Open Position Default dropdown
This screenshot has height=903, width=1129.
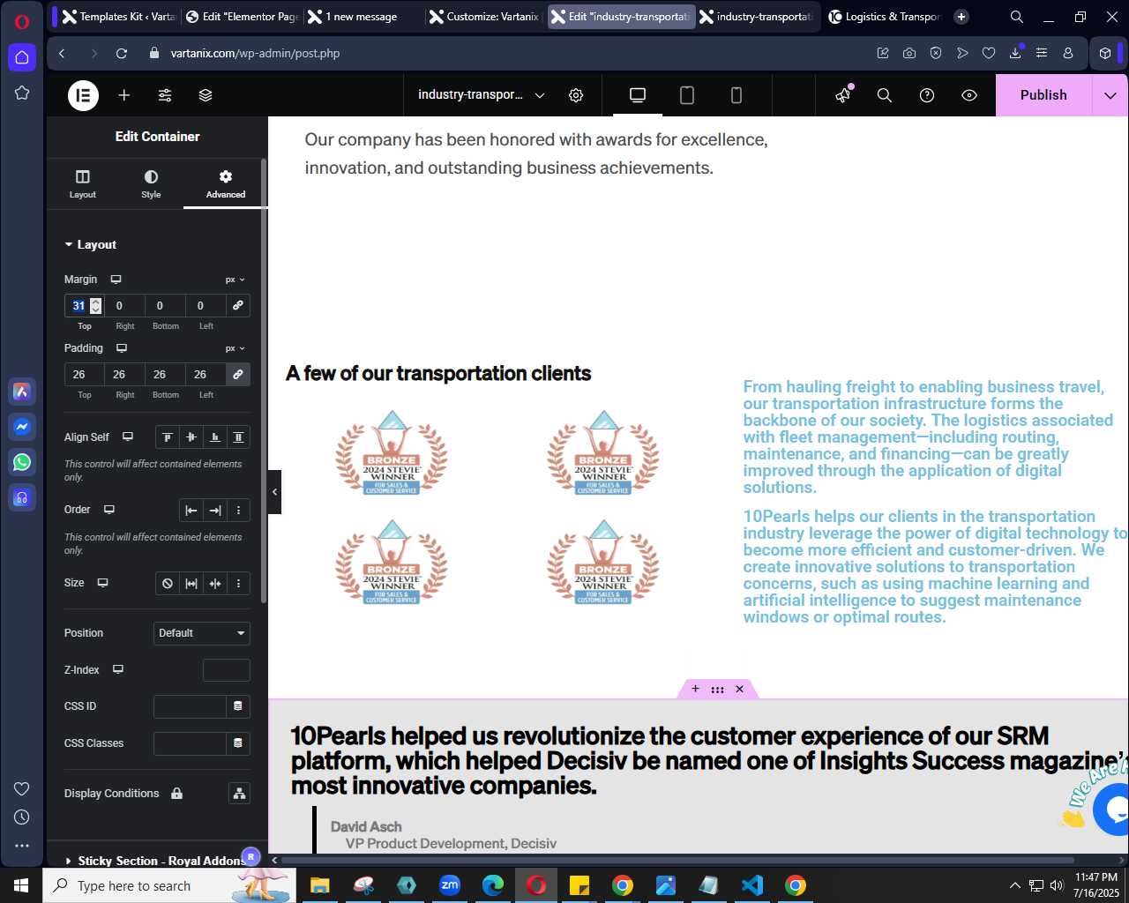point(202,633)
